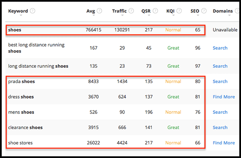Search domains for mens shoes

coord(220,112)
